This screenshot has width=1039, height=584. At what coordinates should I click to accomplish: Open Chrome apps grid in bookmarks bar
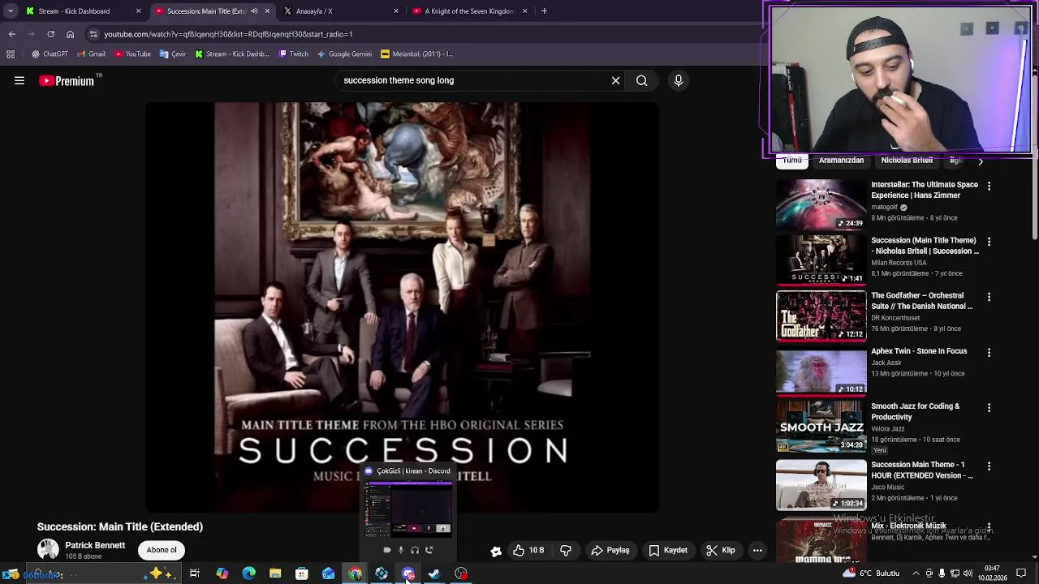pos(11,54)
